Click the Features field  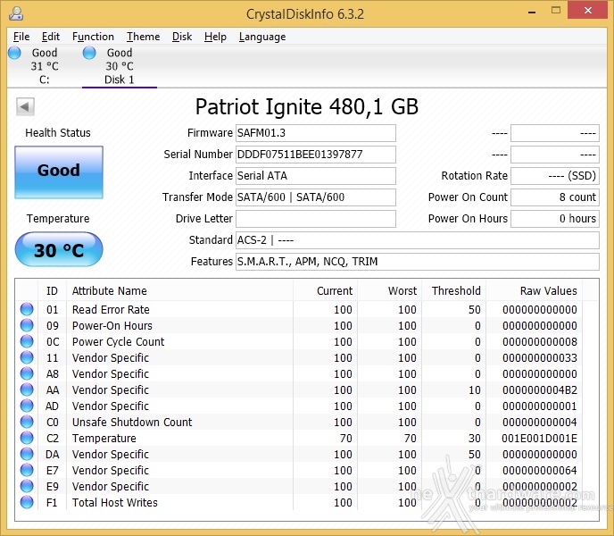point(418,261)
